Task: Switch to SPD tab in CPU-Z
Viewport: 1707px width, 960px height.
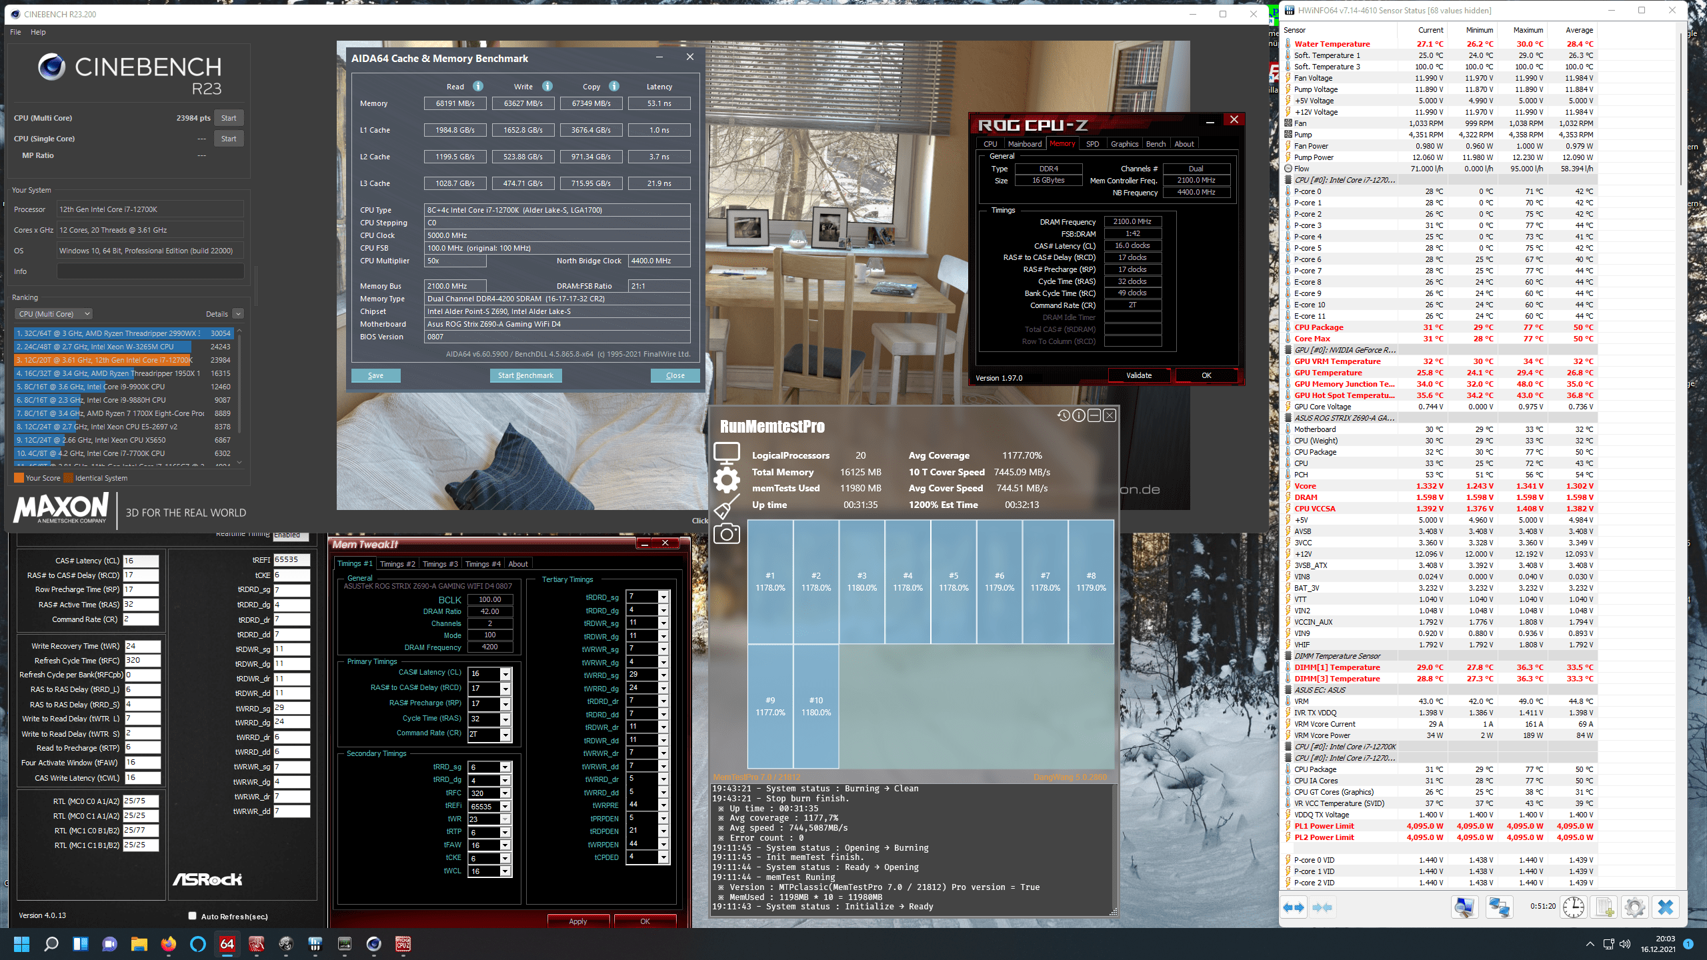Action: [1092, 144]
